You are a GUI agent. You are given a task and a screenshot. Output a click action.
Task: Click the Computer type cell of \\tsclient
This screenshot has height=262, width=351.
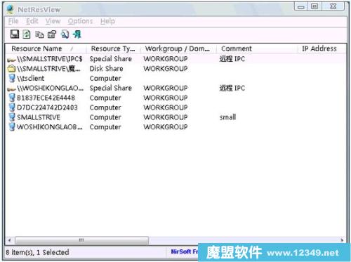pyautogui.click(x=105, y=79)
